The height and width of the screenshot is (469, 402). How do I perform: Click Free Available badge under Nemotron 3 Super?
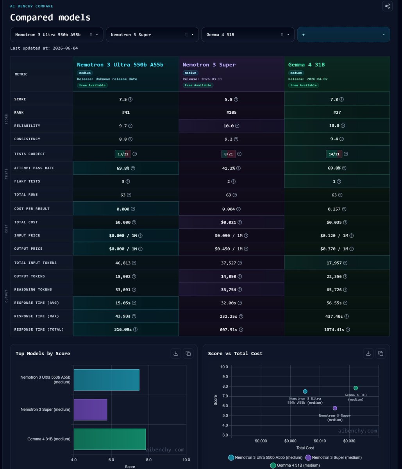pyautogui.click(x=197, y=85)
